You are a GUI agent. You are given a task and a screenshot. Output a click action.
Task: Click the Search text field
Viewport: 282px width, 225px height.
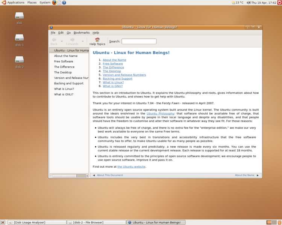click(139, 41)
